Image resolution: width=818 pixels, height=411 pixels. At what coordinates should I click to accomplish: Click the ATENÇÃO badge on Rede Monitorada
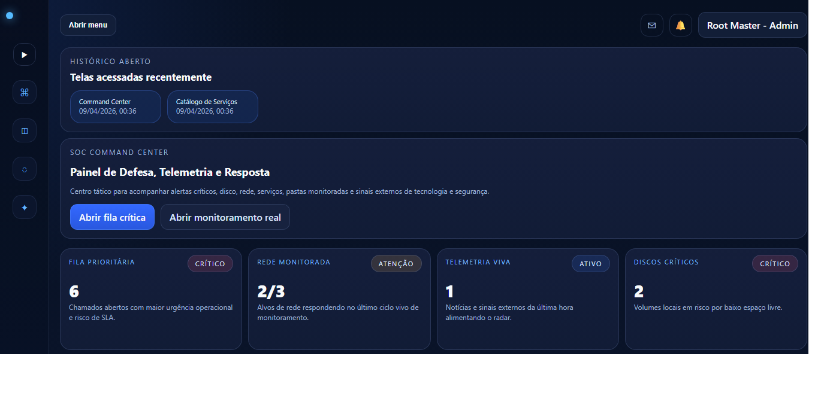[396, 263]
